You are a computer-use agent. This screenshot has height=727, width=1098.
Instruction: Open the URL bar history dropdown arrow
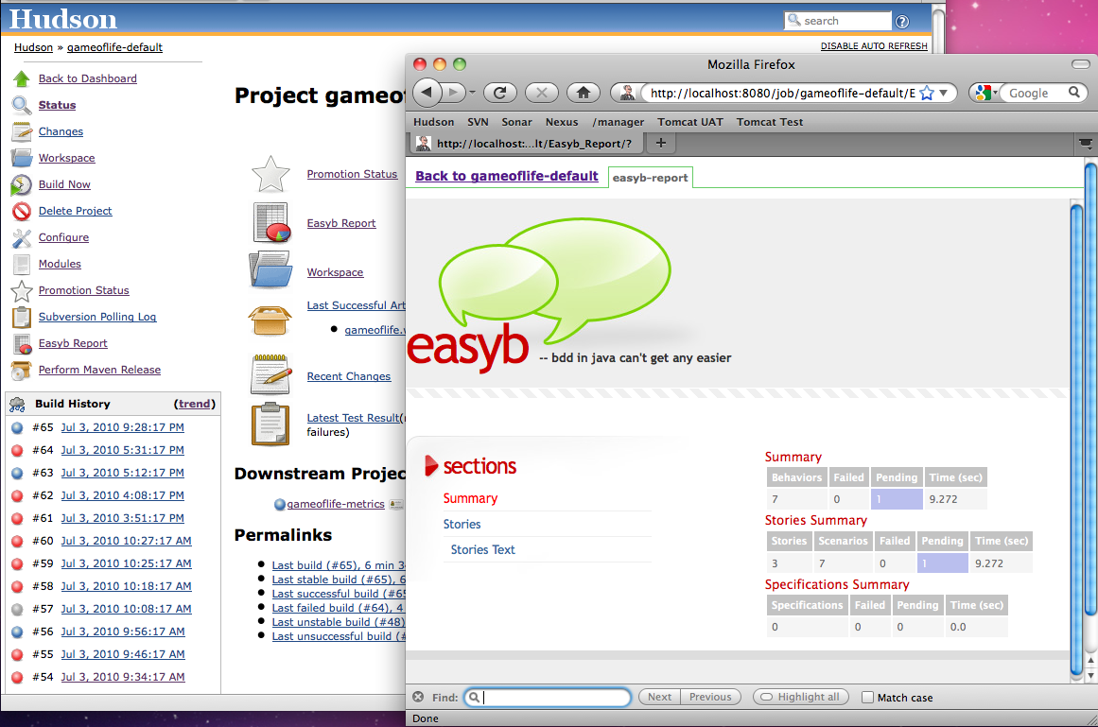943,93
